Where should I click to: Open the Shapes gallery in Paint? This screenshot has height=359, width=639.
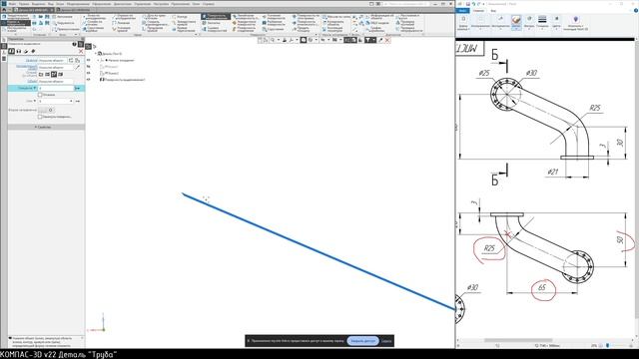[x=529, y=22]
